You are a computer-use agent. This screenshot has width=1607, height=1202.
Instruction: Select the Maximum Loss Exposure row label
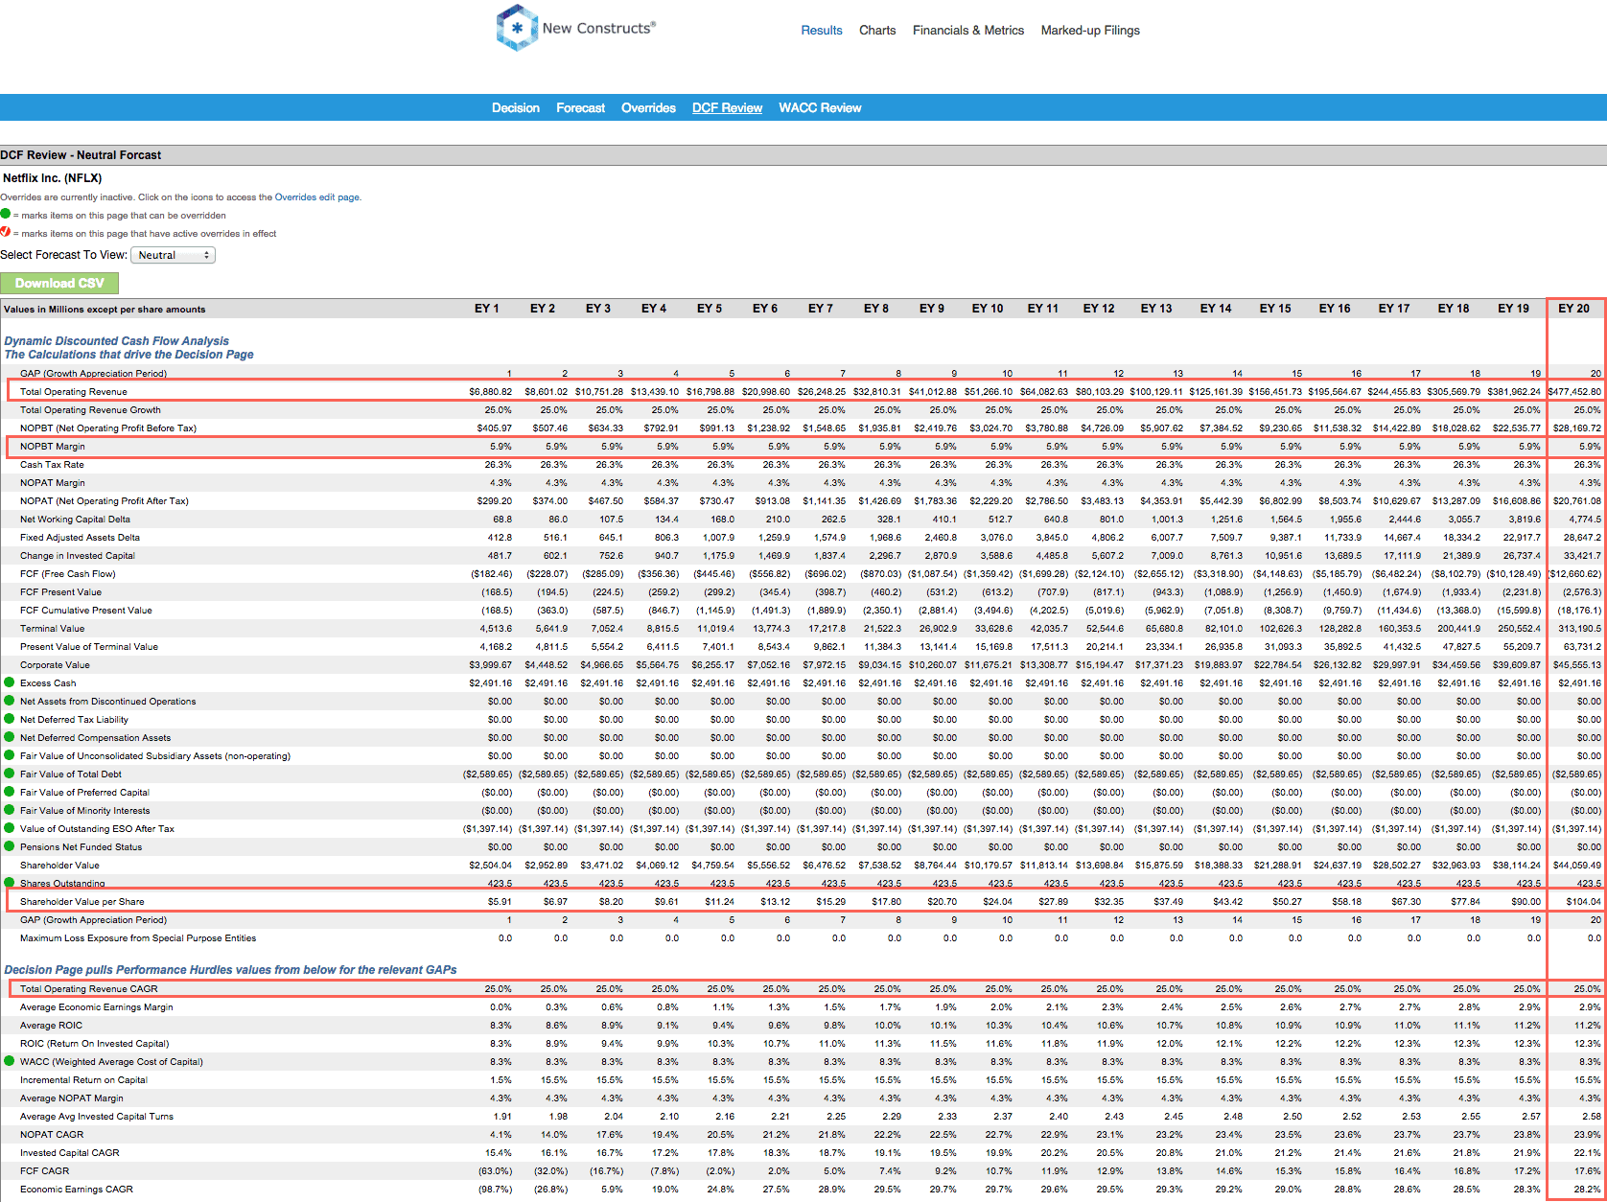pyautogui.click(x=138, y=937)
